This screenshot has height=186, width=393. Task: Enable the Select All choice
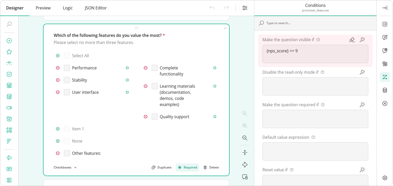point(58,56)
